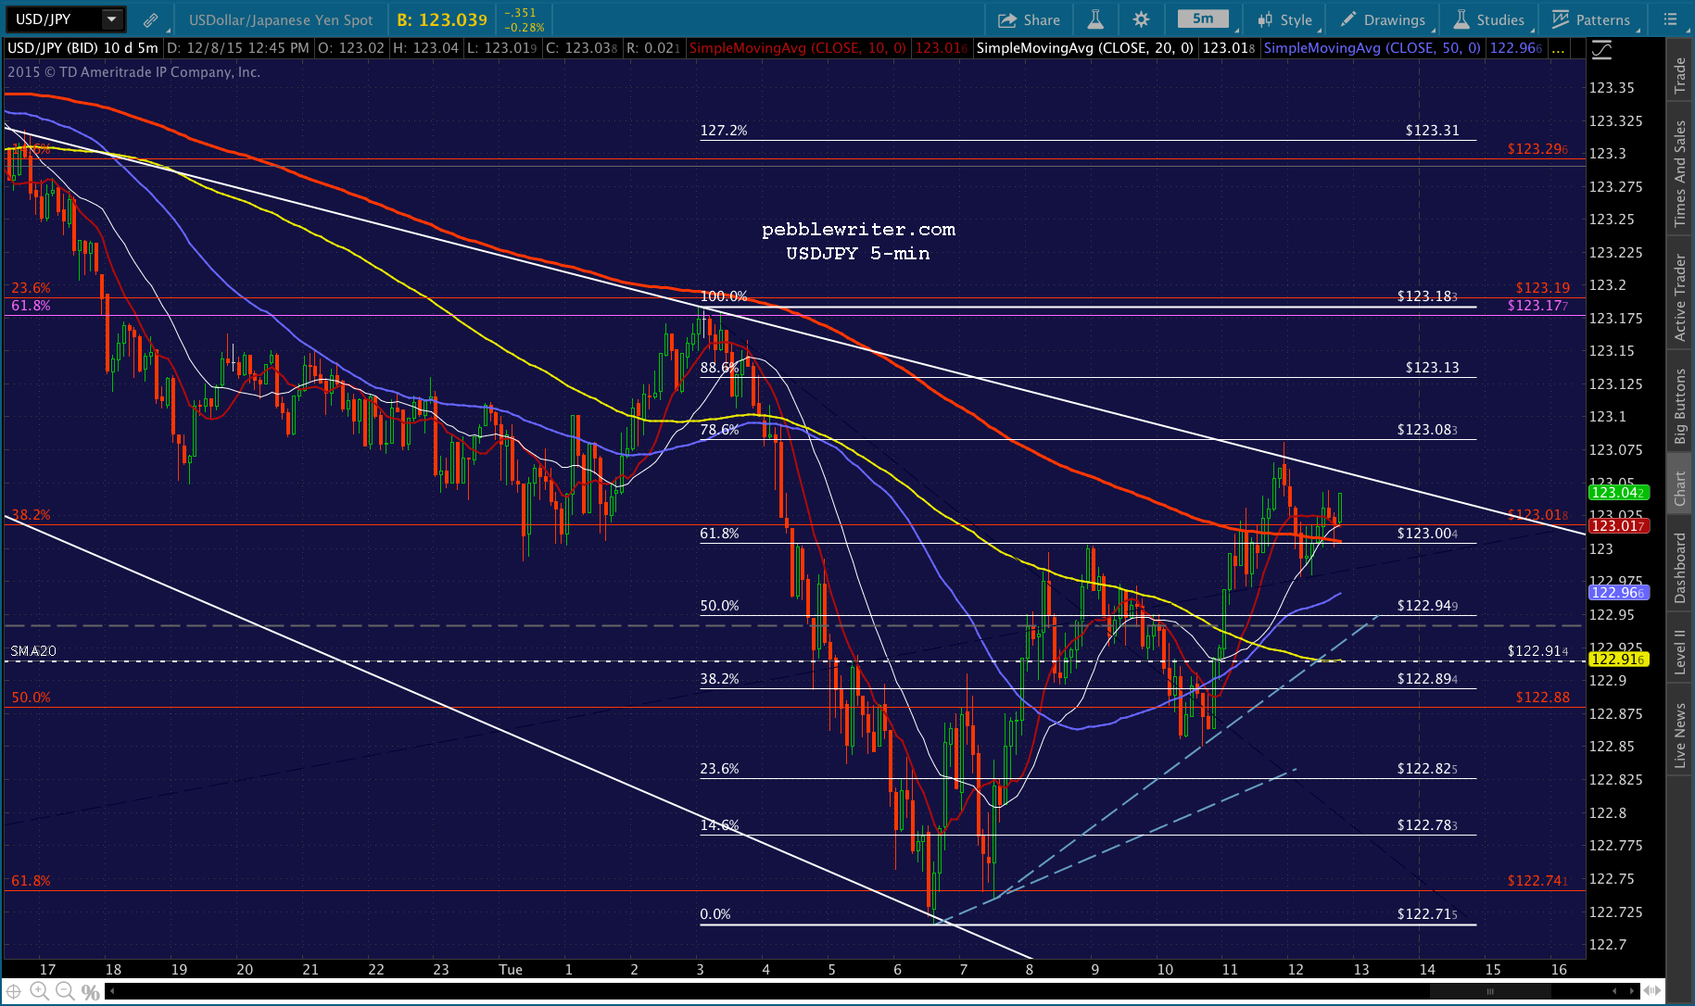Click the crosshair pan icon at bottom left

pos(14,991)
